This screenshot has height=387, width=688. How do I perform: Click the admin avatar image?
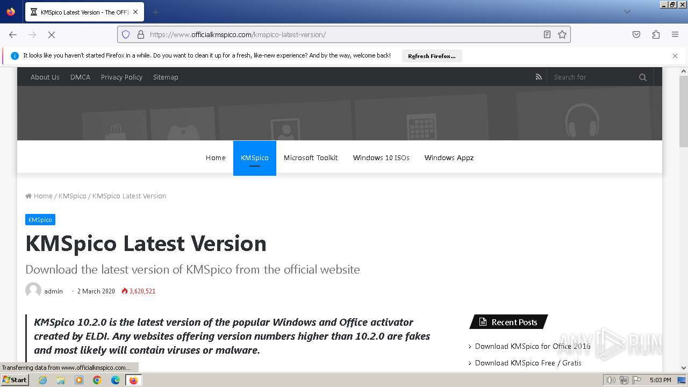tap(33, 290)
